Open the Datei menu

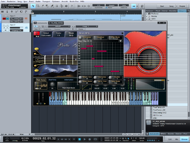point(3,2)
